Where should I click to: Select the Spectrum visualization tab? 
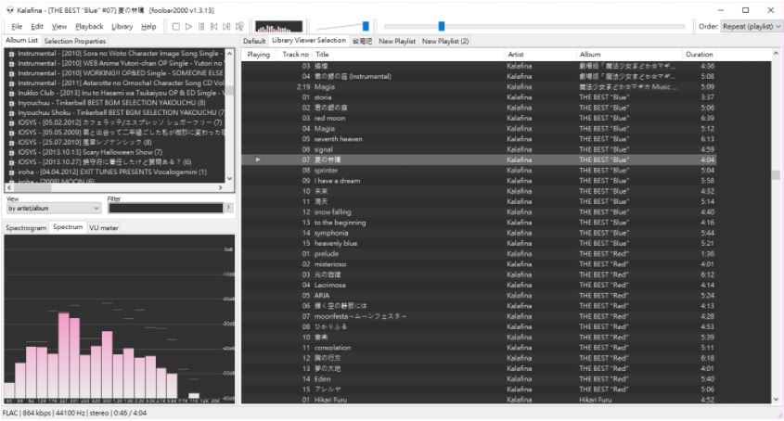click(68, 227)
